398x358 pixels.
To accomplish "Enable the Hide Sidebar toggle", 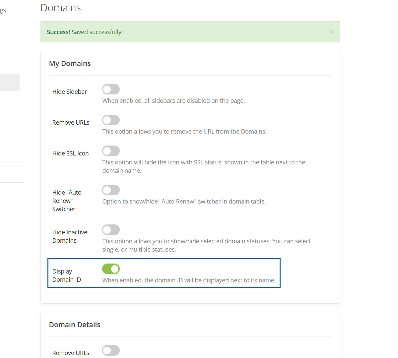I will [x=111, y=89].
